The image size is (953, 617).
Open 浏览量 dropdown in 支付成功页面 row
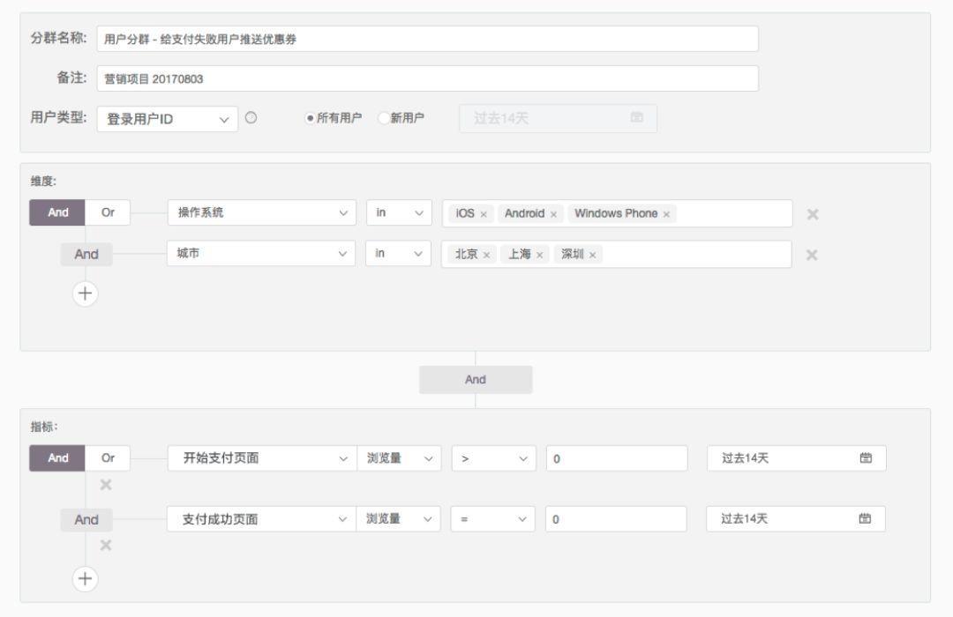[398, 518]
